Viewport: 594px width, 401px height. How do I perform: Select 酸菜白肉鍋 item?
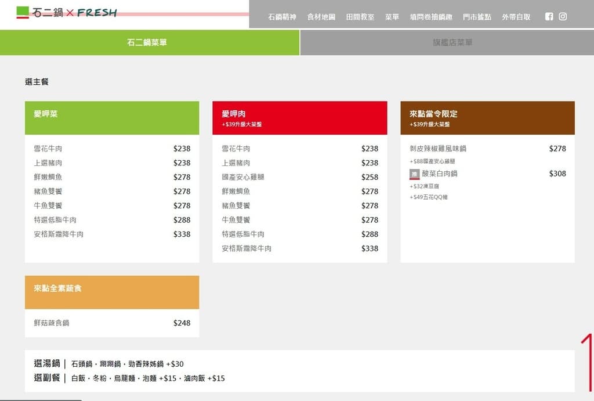click(x=440, y=174)
